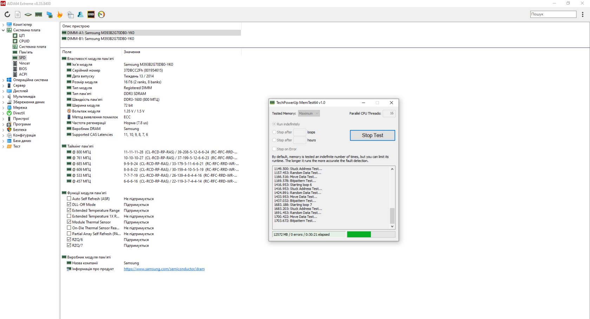Tick the Stop on Error checkbox
Viewport: 590px width, 319px height.
tap(274, 149)
